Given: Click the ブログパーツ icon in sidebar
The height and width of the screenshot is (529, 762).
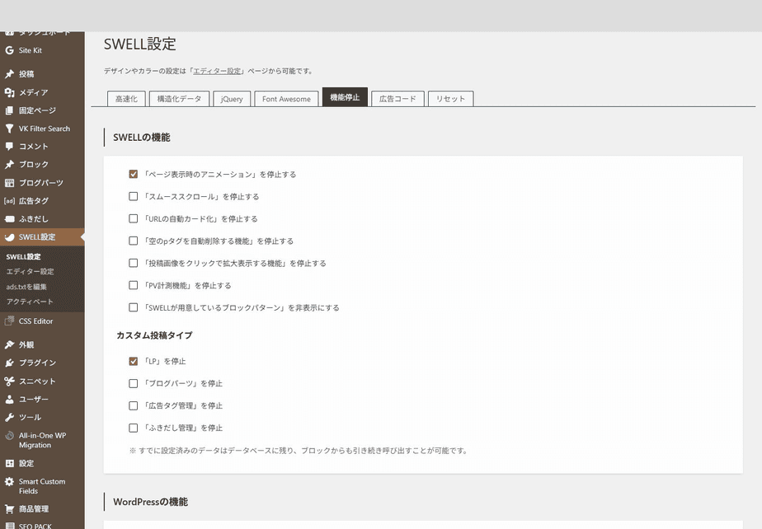Looking at the screenshot, I should 9,183.
